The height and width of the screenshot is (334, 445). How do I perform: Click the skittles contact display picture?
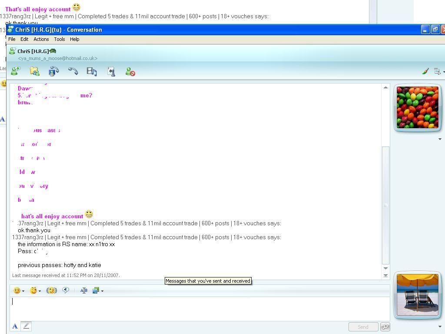[x=417, y=107]
